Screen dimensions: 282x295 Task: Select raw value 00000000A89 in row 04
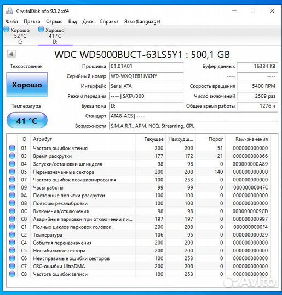(x=250, y=164)
